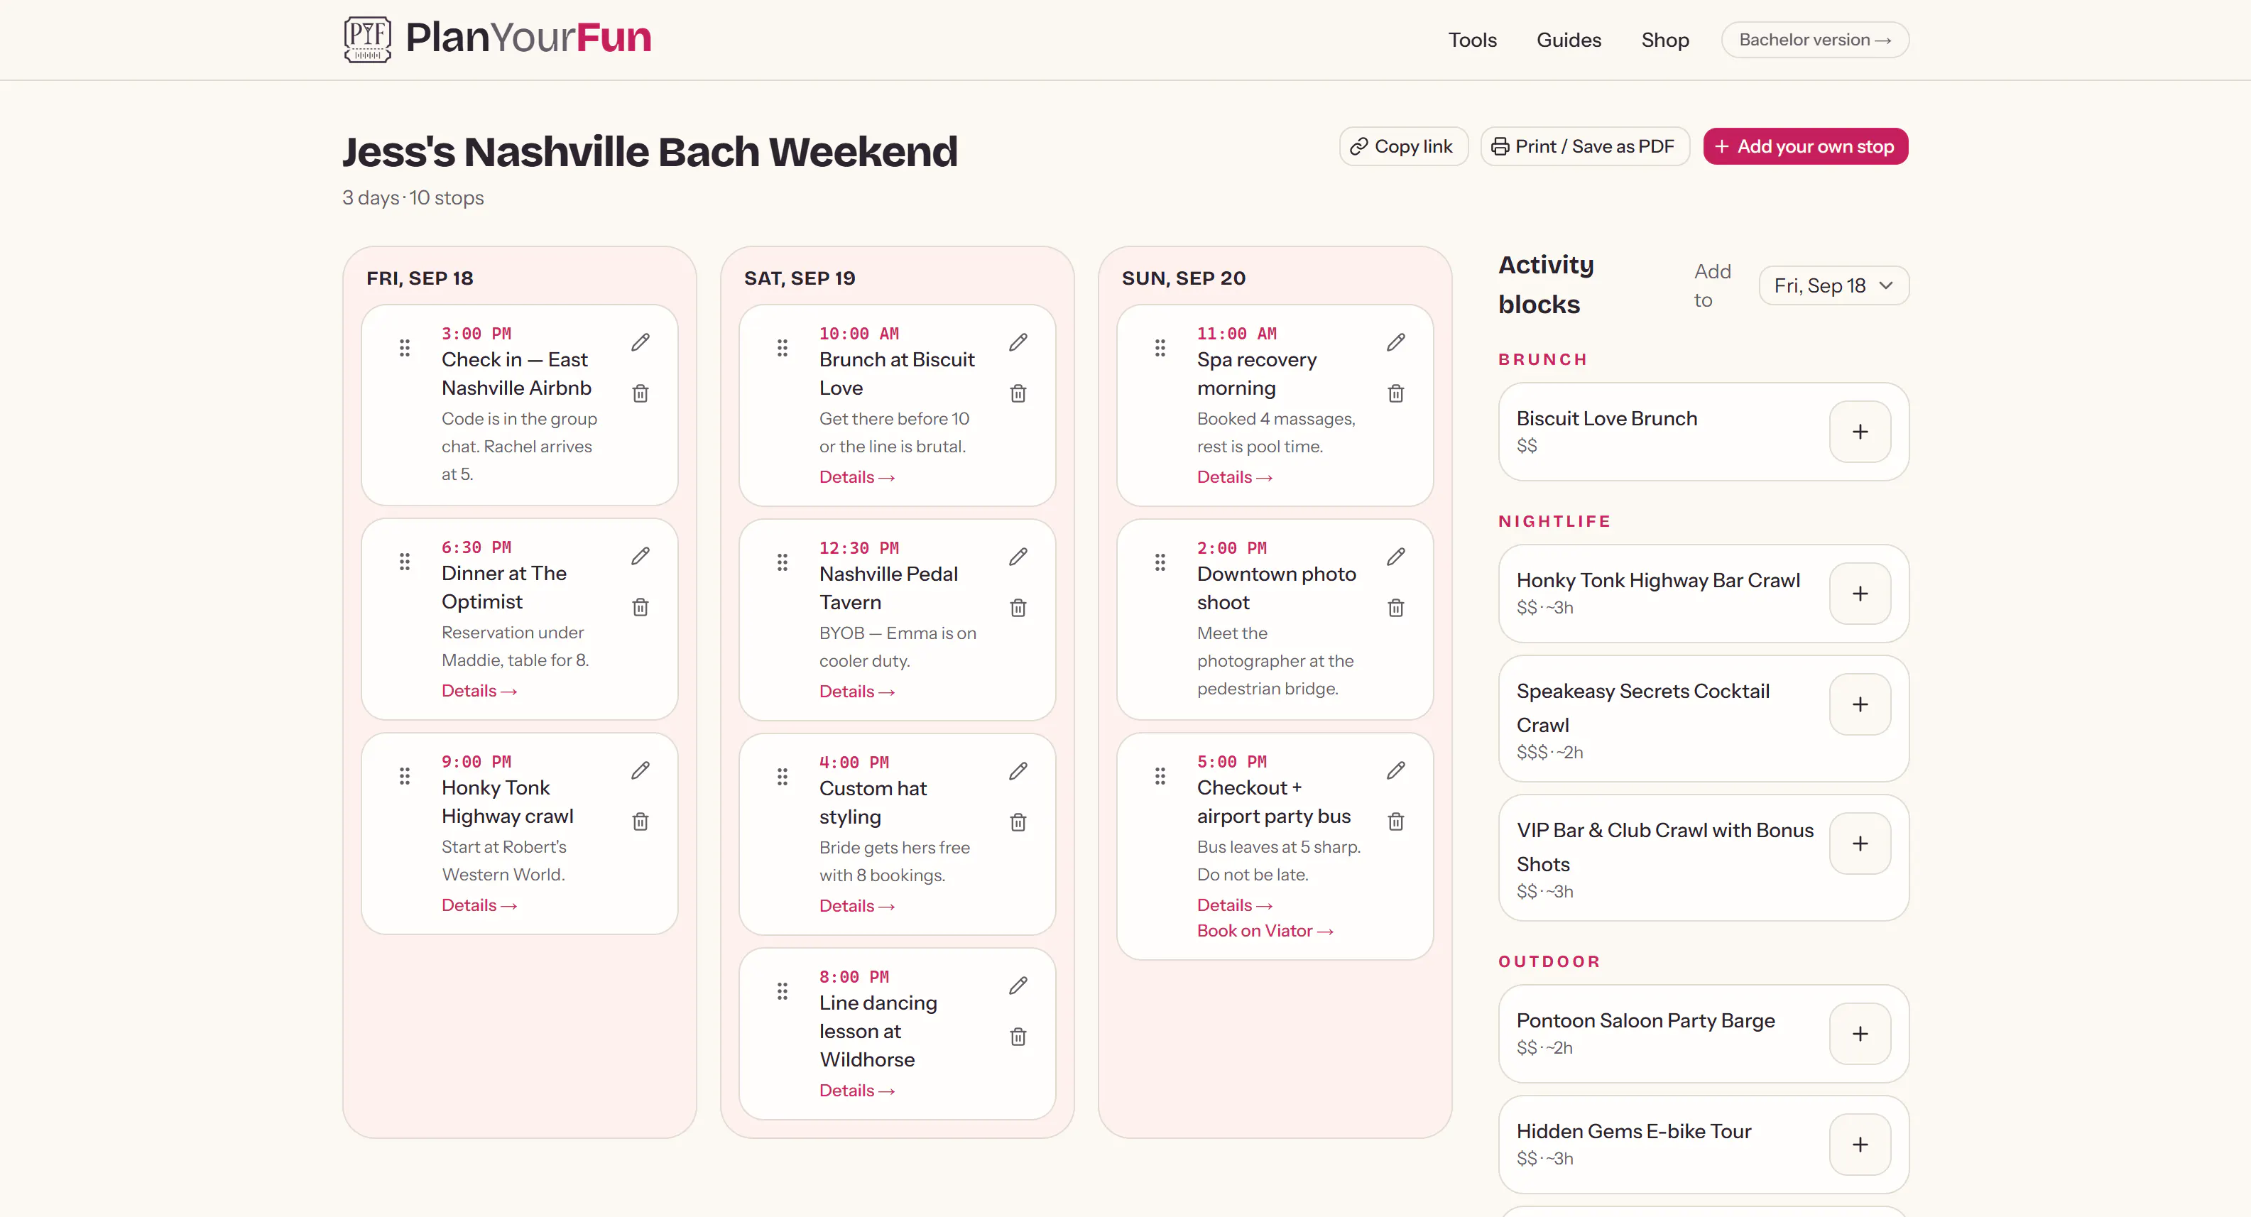Image resolution: width=2251 pixels, height=1217 pixels.
Task: Copy the itinerary link
Action: pos(1403,146)
